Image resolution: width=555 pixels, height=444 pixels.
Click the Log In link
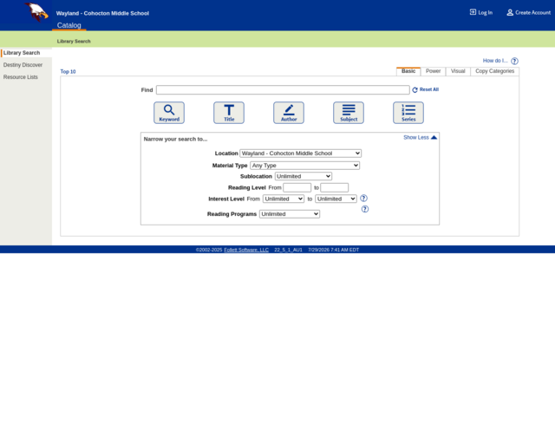pos(486,12)
